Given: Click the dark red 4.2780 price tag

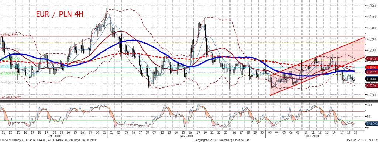Looking at the screenshot, I should click(371, 86).
